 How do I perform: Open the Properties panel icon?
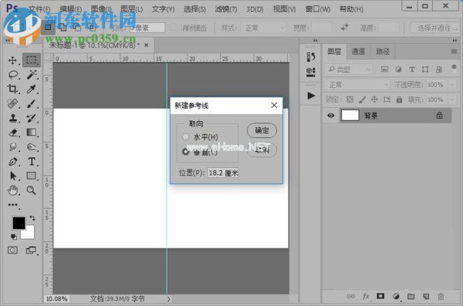point(311,72)
